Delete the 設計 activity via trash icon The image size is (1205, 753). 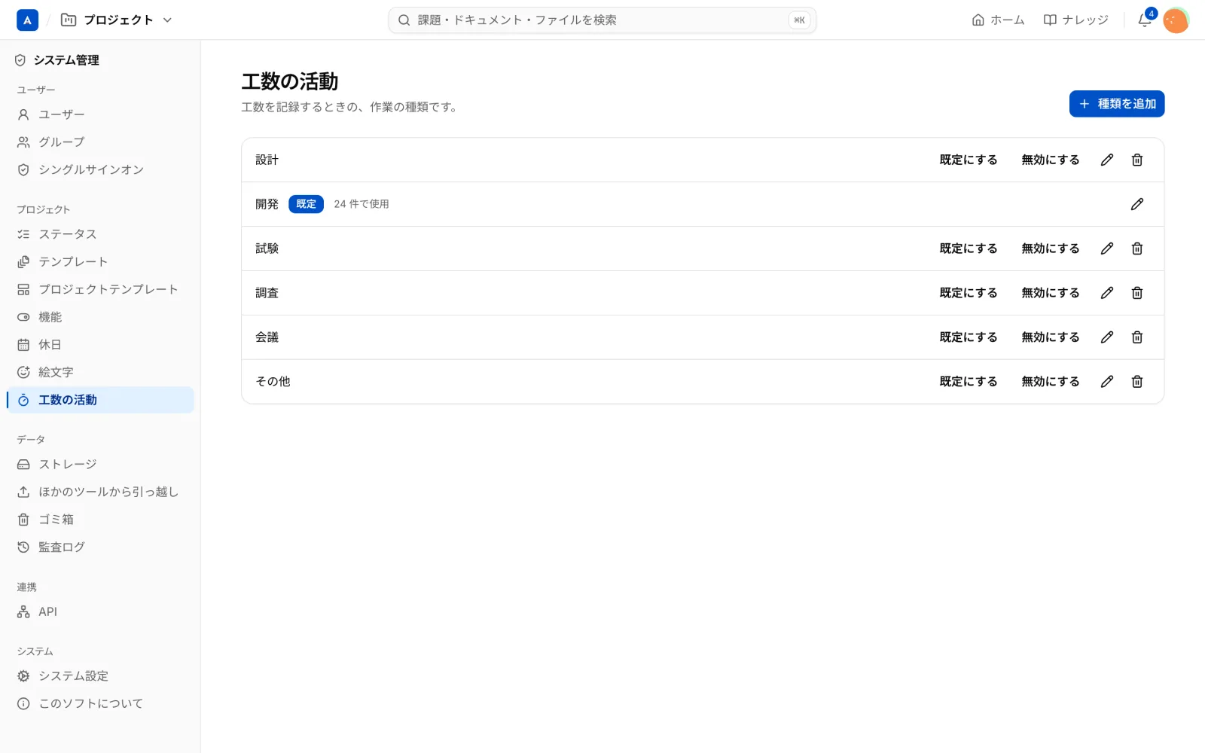[x=1137, y=160]
